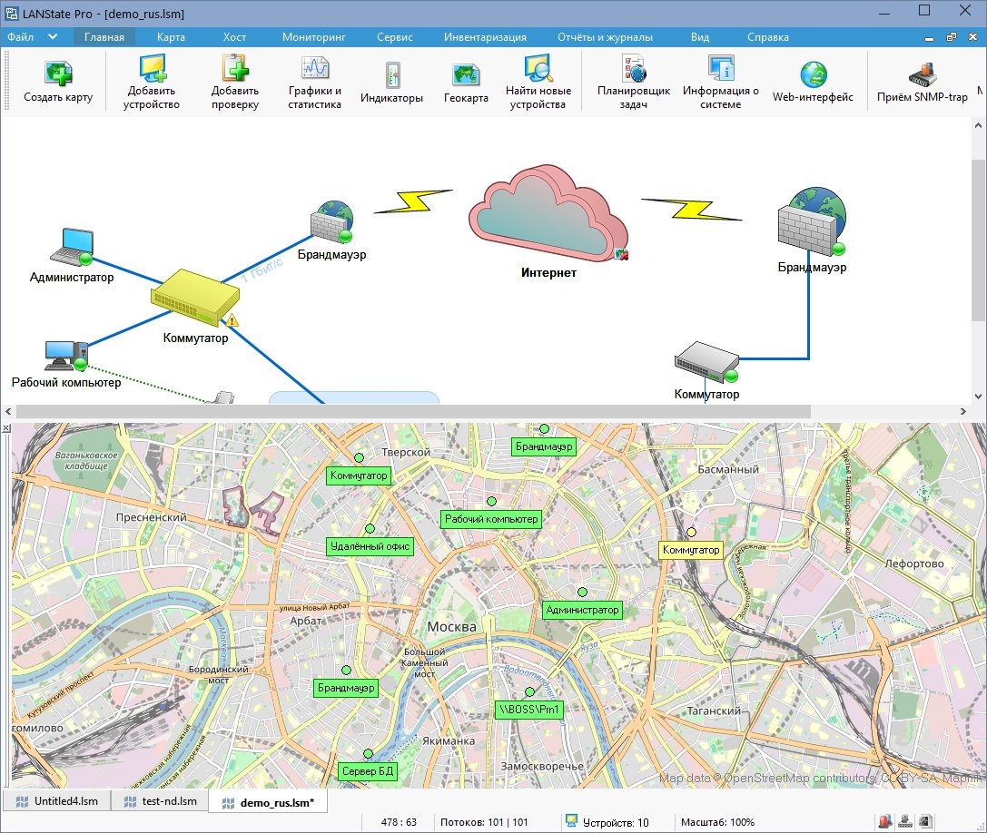Launch Web-интерфейс toolbar icon
987x833 pixels.
pyautogui.click(x=814, y=75)
